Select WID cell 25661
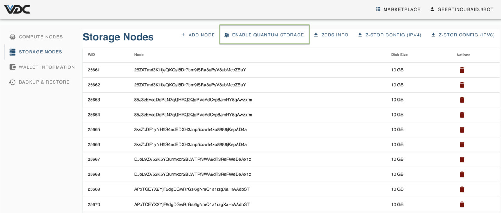The width and height of the screenshot is (501, 213). tap(94, 70)
